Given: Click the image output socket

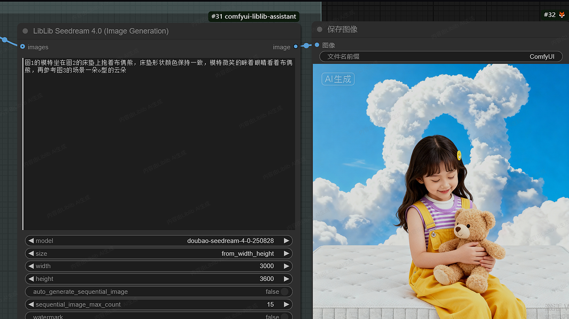Looking at the screenshot, I should click(296, 46).
